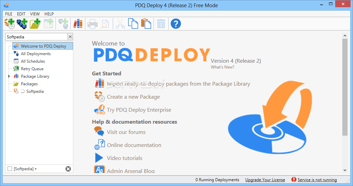This screenshot has height=186, width=353.
Task: Click Import ready-to-deploy packages link
Action: click(179, 84)
